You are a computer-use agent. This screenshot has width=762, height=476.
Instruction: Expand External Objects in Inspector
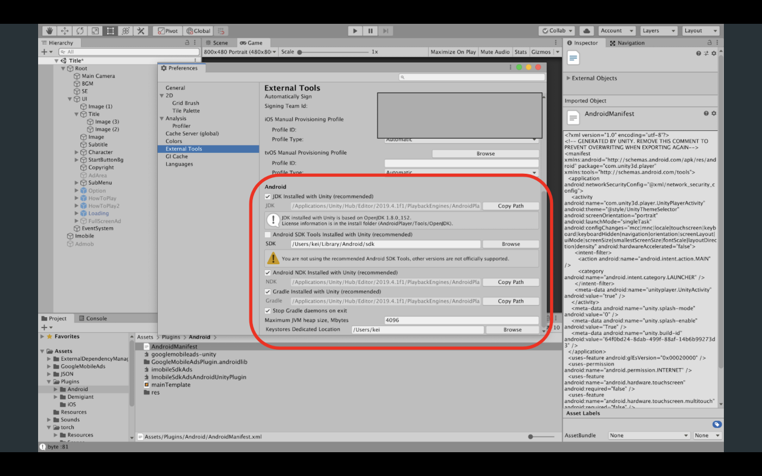tap(569, 78)
